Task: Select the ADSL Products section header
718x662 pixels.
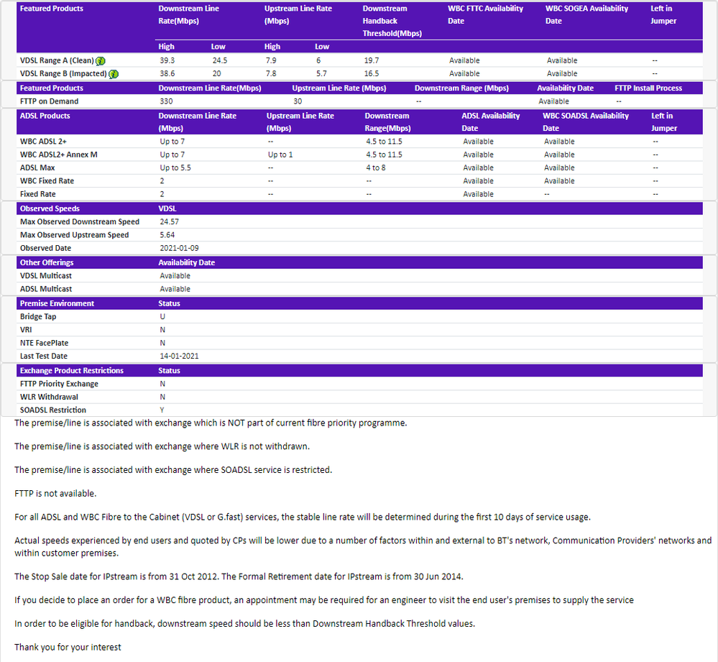Action: click(x=45, y=116)
